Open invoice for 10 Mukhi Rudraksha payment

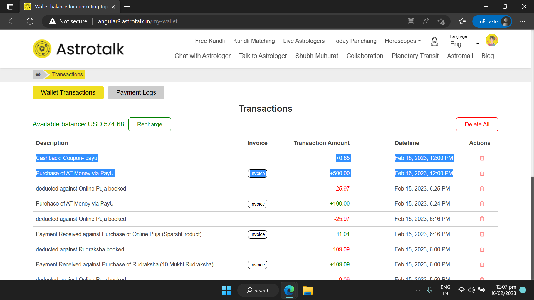[x=258, y=265]
